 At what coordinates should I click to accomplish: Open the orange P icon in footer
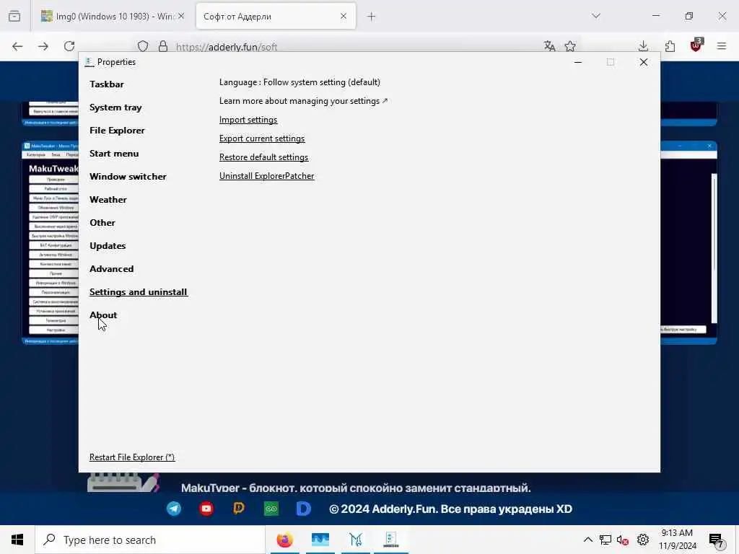239,509
